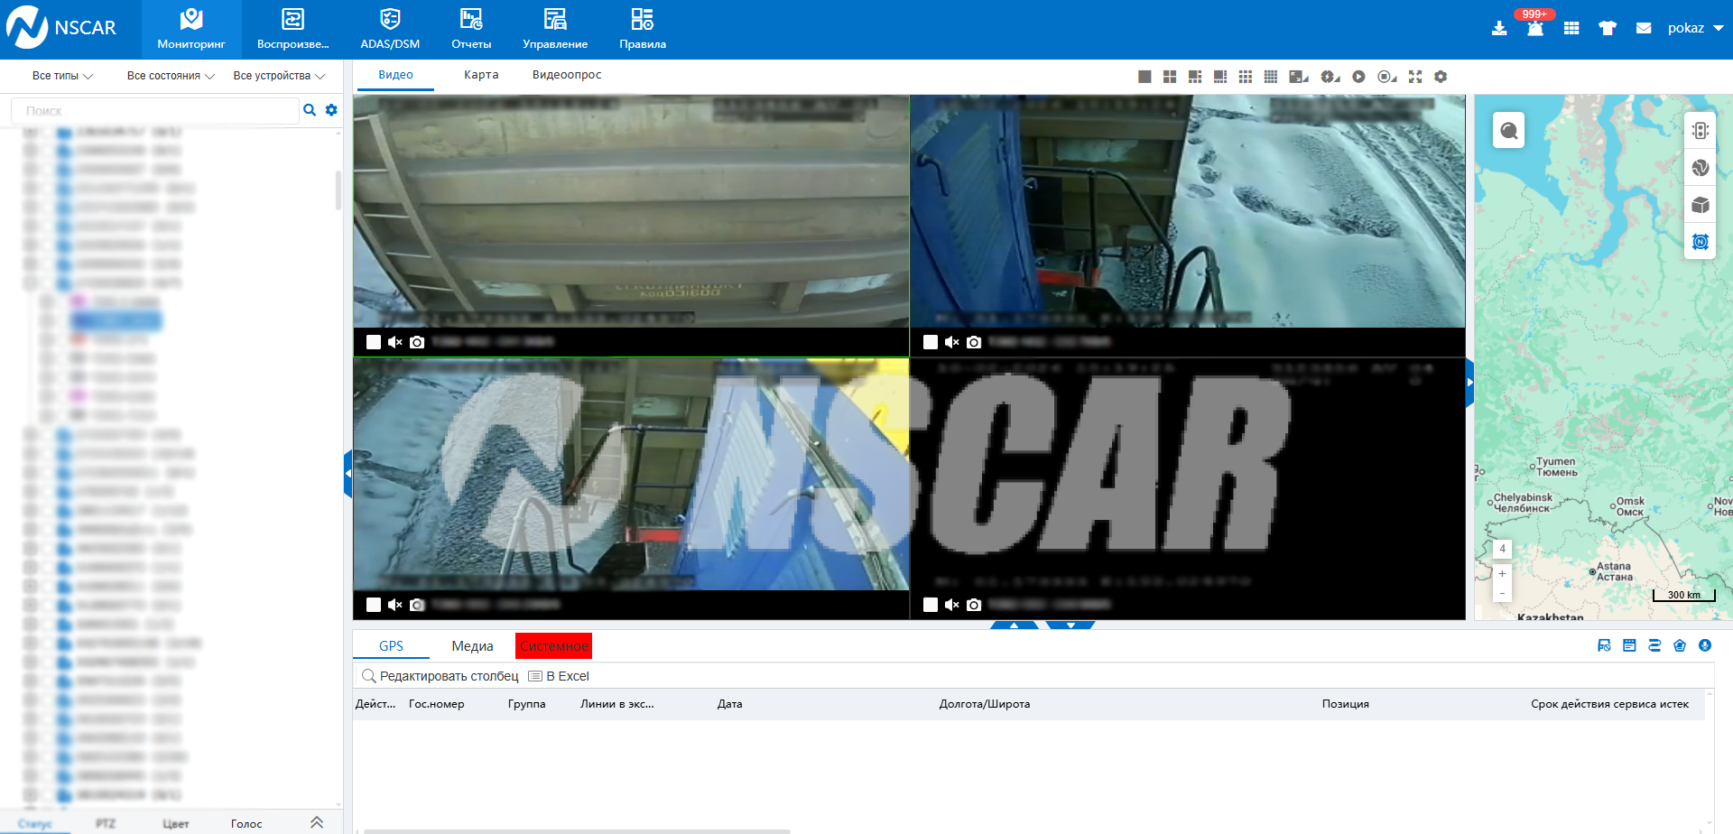Click the pentagon alarm icon above table
Image resolution: width=1733 pixels, height=834 pixels.
pyautogui.click(x=1680, y=645)
